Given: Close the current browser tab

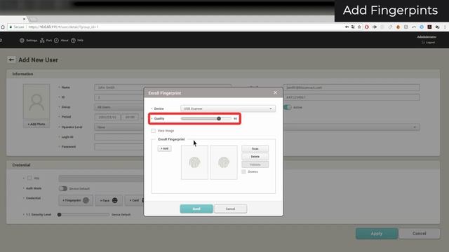Looking at the screenshot, I should (24, 19).
